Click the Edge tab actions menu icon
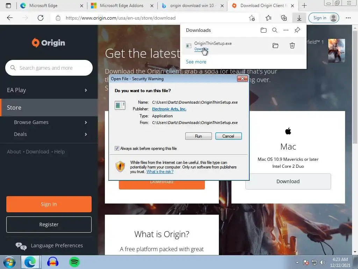 (x=8, y=6)
